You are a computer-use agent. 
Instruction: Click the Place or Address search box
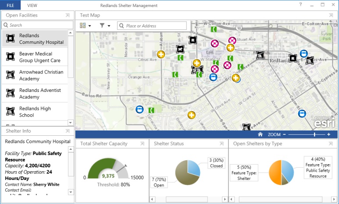point(152,26)
